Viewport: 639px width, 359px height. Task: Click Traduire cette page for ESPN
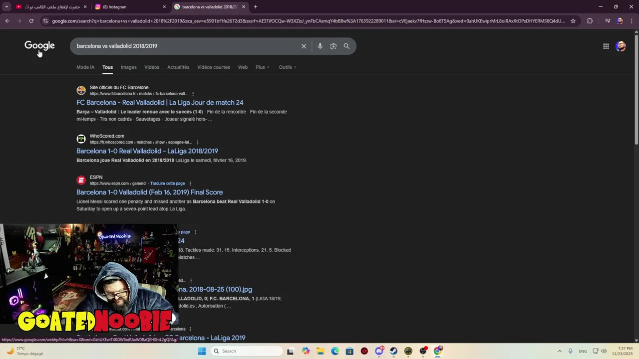168,183
